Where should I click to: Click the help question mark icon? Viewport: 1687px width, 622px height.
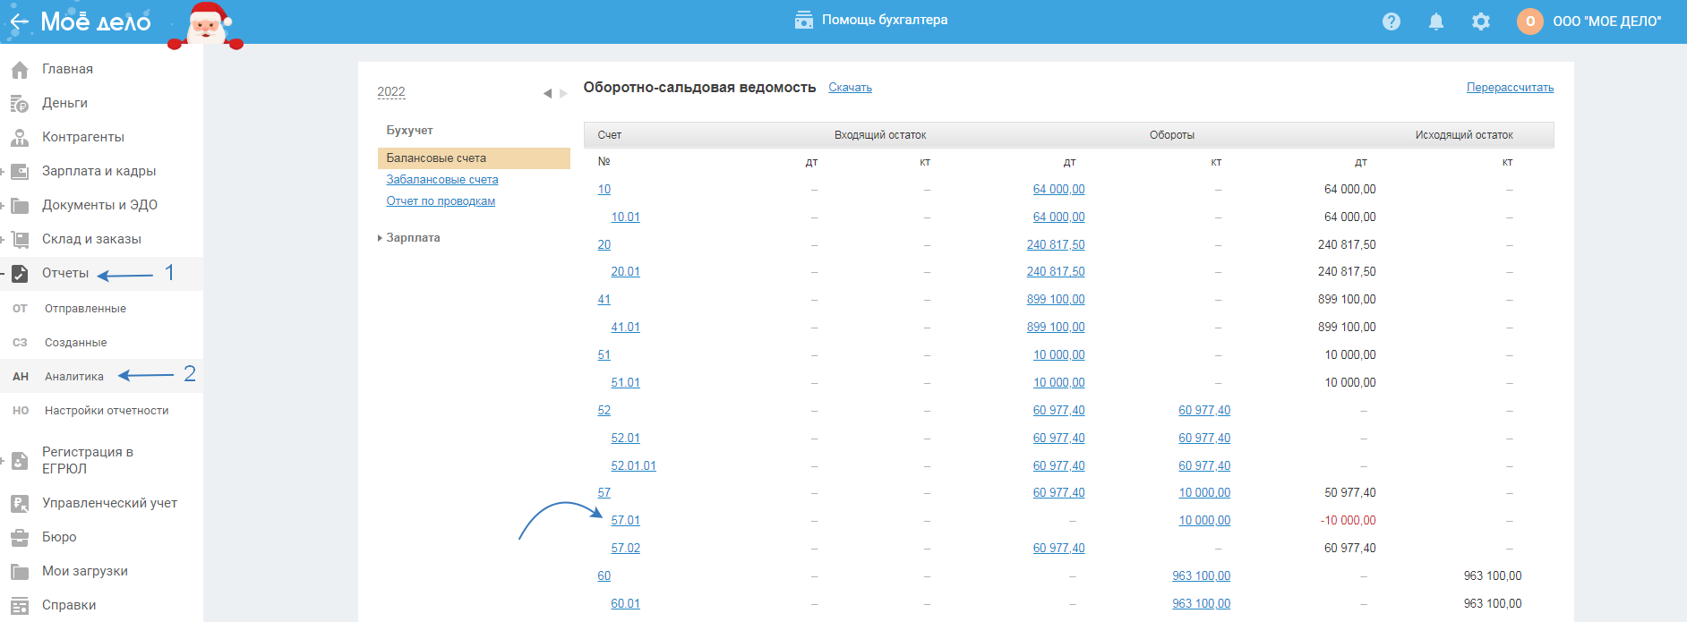[x=1391, y=21]
